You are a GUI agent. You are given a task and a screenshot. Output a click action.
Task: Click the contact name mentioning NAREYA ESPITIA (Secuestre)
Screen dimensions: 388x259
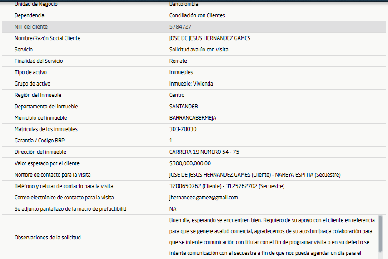pos(255,175)
